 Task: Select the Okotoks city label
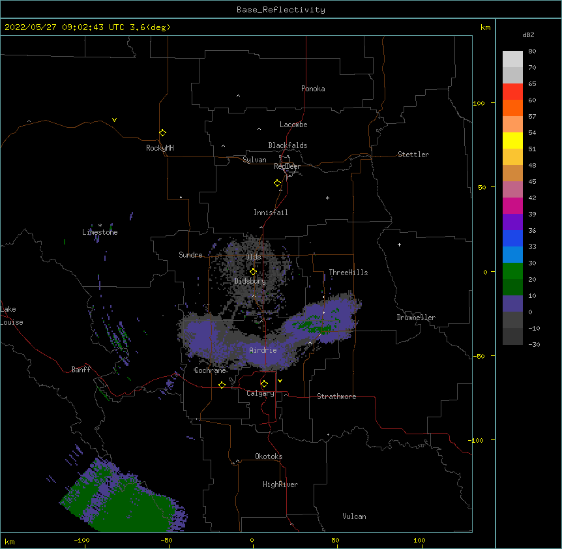(x=269, y=456)
